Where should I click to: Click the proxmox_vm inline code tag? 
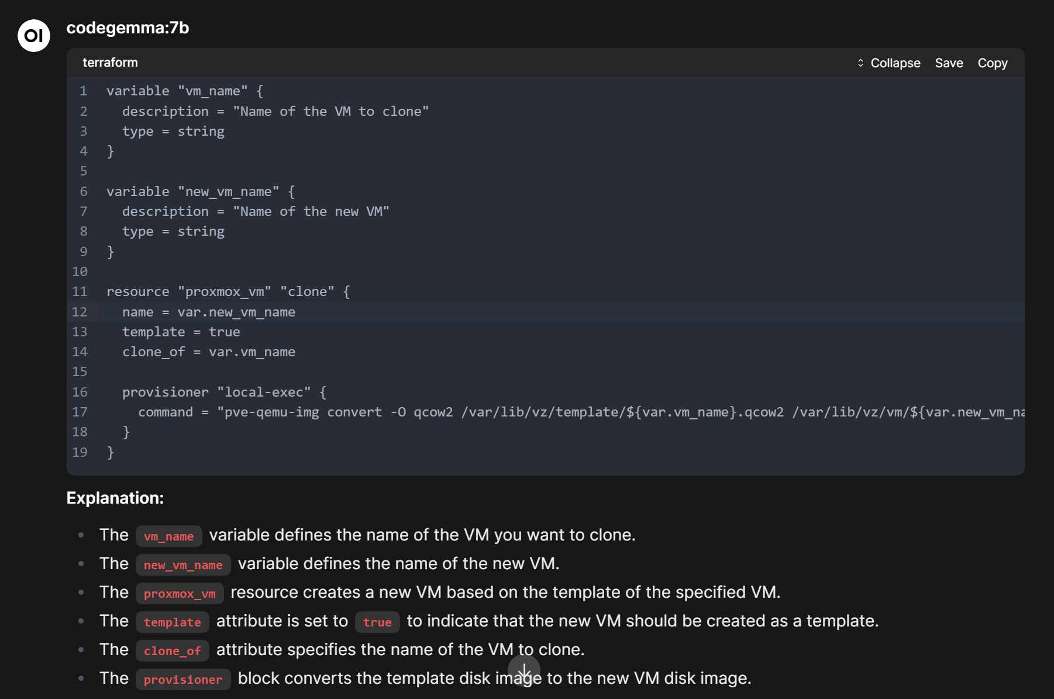point(180,594)
